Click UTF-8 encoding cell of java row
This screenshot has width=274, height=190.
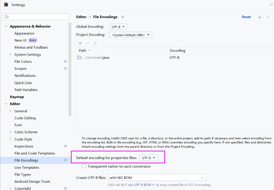[x=174, y=58]
